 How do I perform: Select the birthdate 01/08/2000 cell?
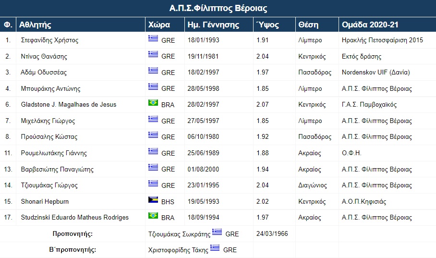[x=203, y=169]
